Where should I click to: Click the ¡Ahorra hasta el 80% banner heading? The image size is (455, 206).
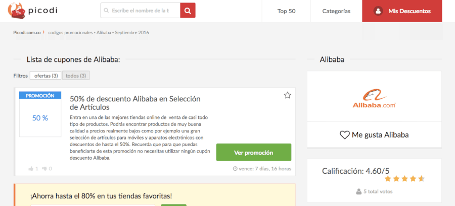(x=101, y=196)
